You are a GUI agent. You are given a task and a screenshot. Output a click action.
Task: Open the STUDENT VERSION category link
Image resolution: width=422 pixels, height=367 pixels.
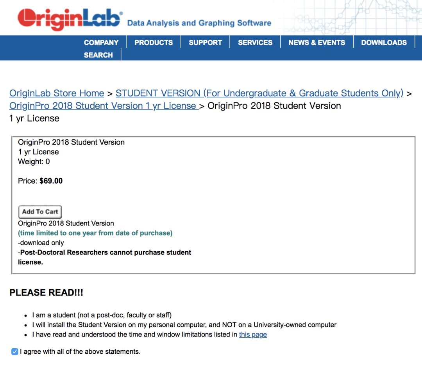pyautogui.click(x=259, y=93)
